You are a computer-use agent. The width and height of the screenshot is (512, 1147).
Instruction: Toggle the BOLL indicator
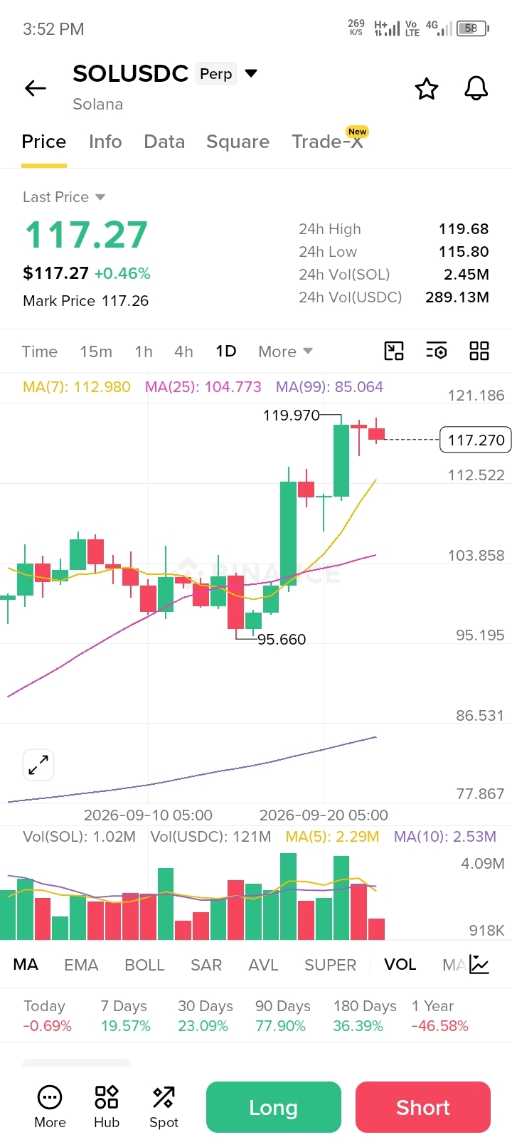point(144,965)
